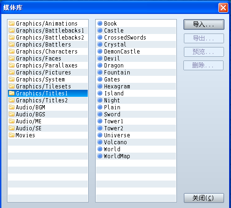Click the folder icon next to Movies
Screen dimensions: 231x208
tap(12, 135)
